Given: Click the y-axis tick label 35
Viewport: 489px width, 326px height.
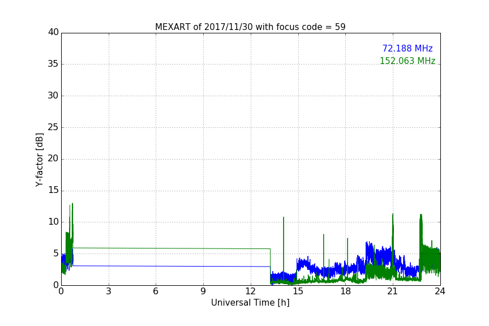Looking at the screenshot, I should [53, 64].
